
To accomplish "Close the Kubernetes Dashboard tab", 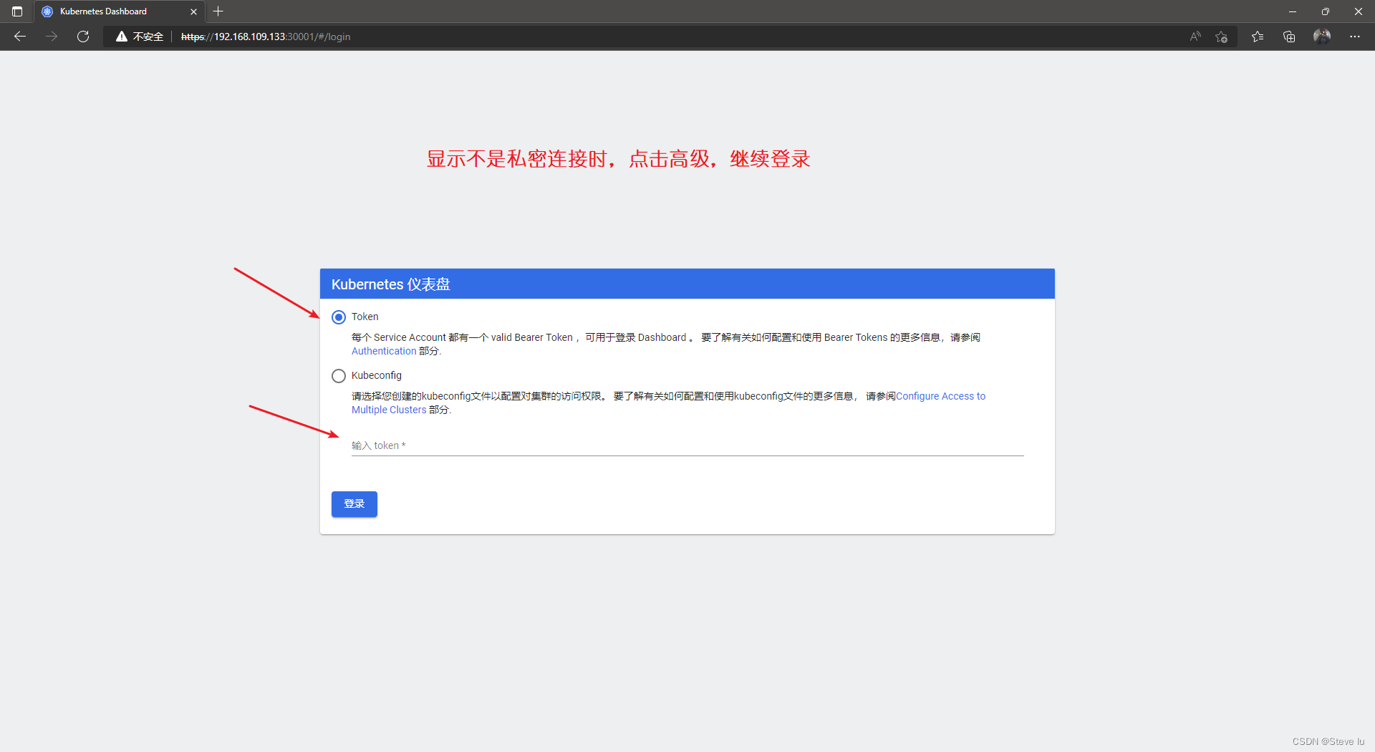I will [x=193, y=11].
